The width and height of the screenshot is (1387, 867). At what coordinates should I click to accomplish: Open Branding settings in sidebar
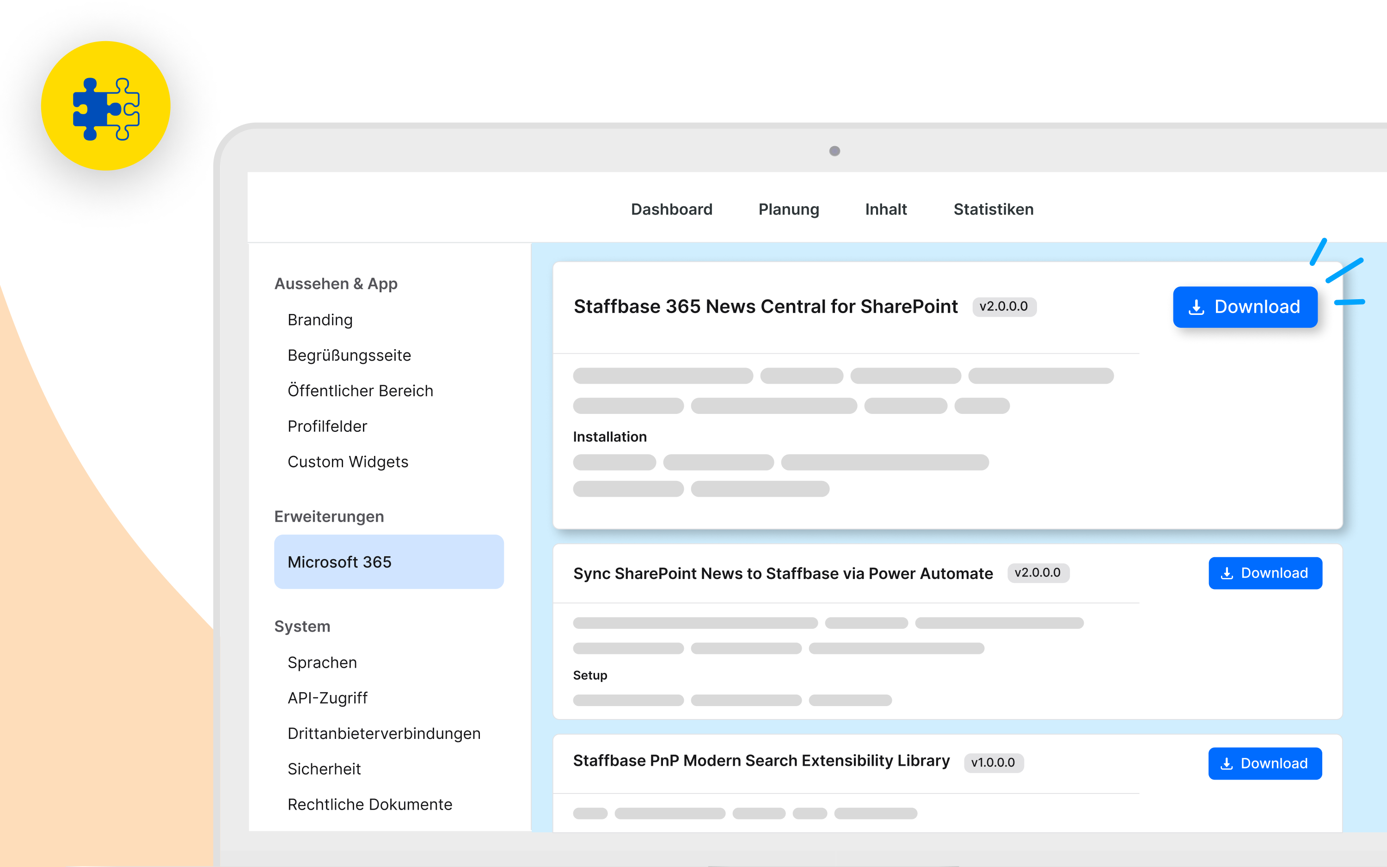[x=320, y=320]
